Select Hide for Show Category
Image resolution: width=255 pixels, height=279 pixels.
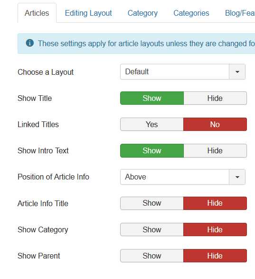215,229
